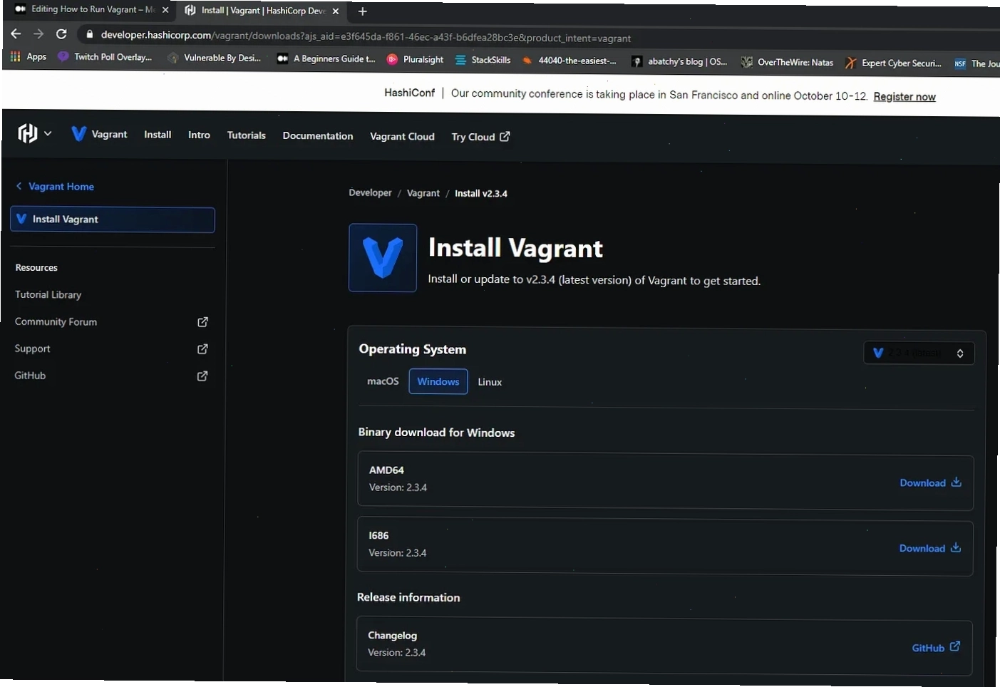Select the macOS operating system option

pyautogui.click(x=383, y=381)
